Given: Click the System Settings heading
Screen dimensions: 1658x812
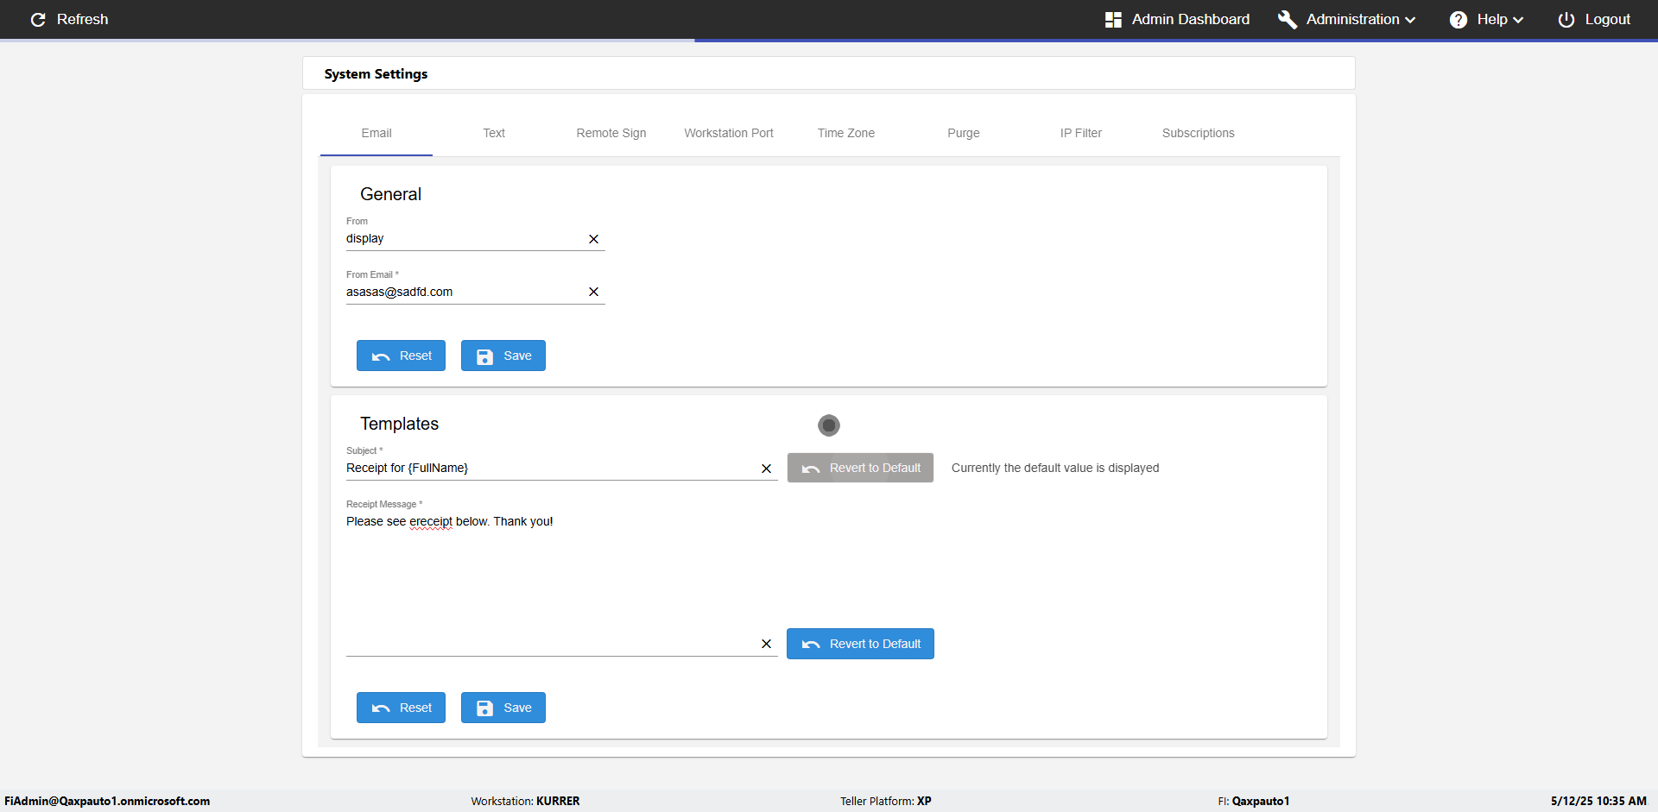Looking at the screenshot, I should click(376, 74).
